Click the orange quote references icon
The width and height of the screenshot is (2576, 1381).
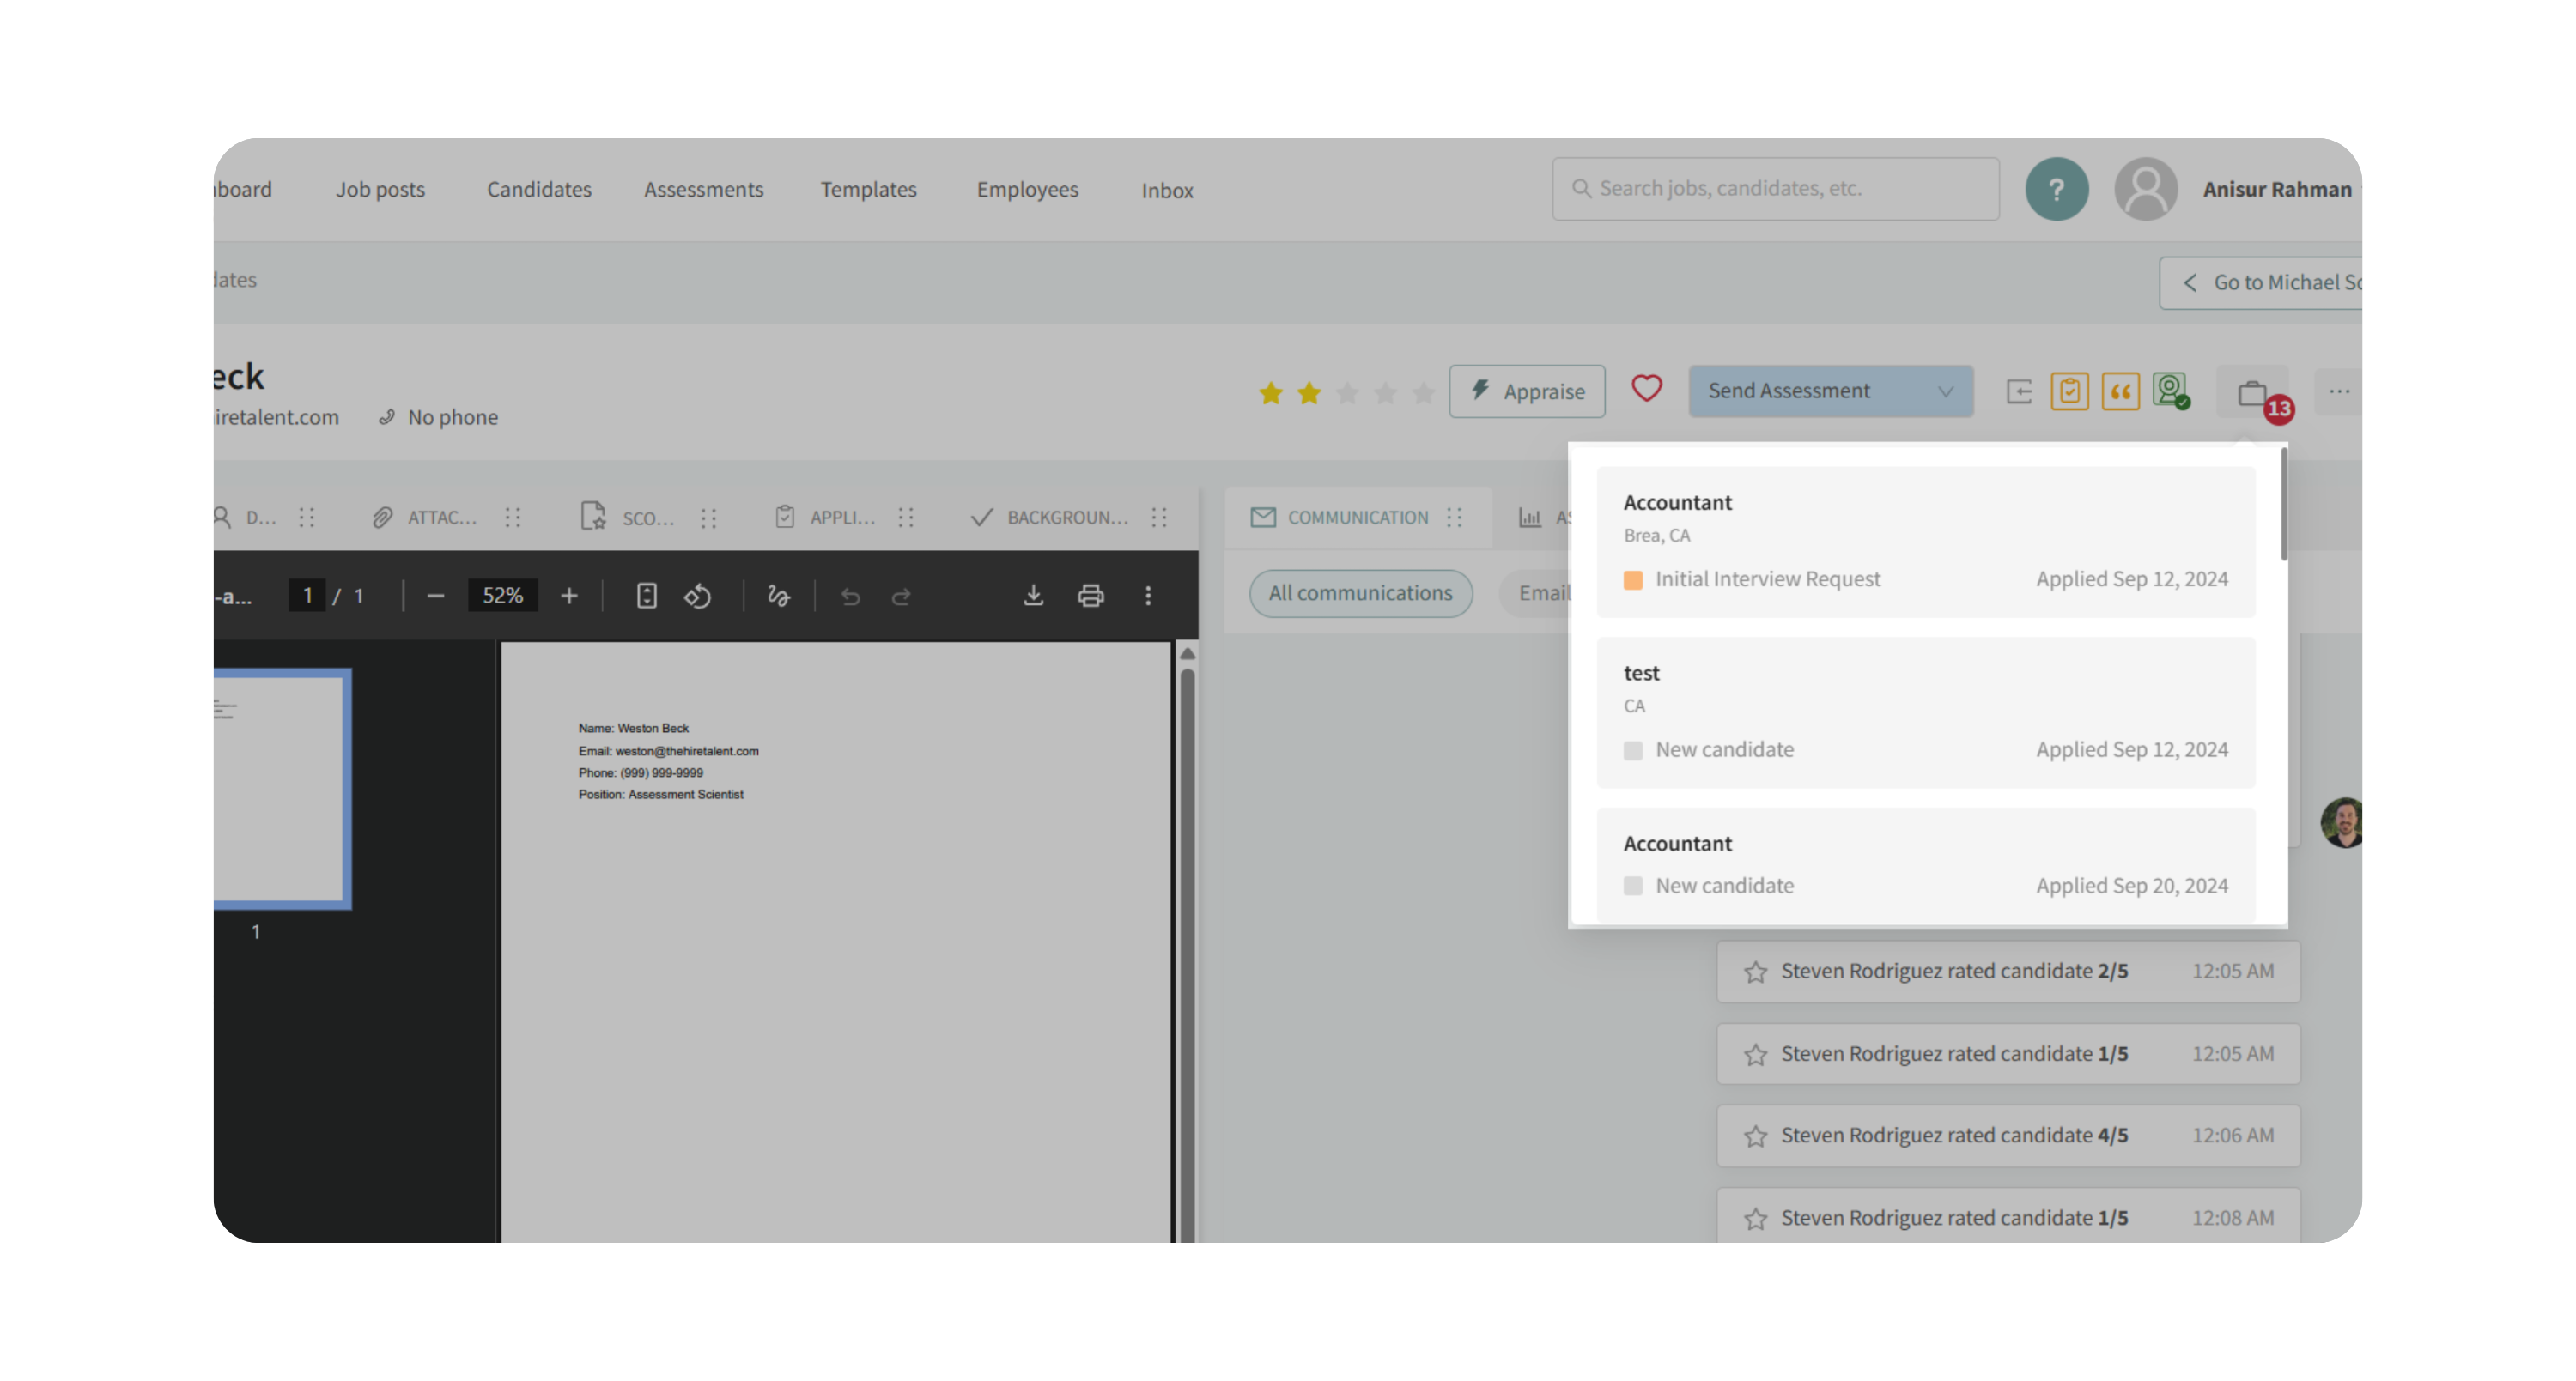coord(2120,391)
